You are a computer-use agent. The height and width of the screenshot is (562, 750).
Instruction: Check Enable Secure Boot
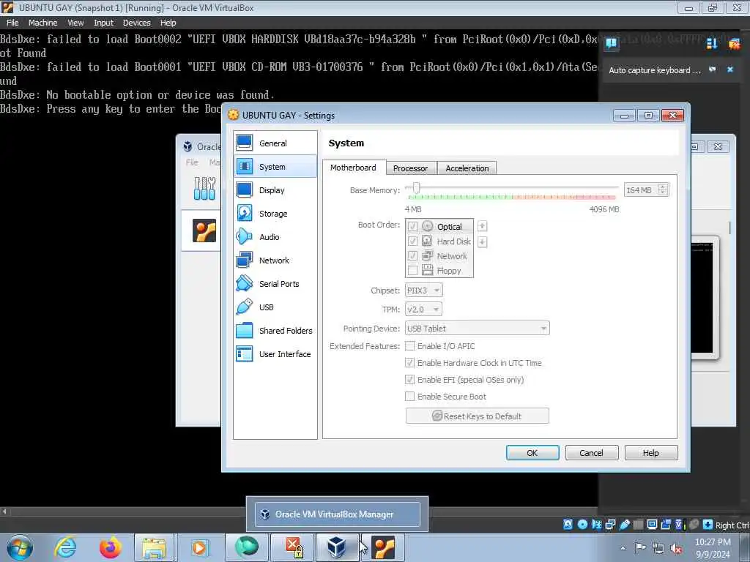409,396
